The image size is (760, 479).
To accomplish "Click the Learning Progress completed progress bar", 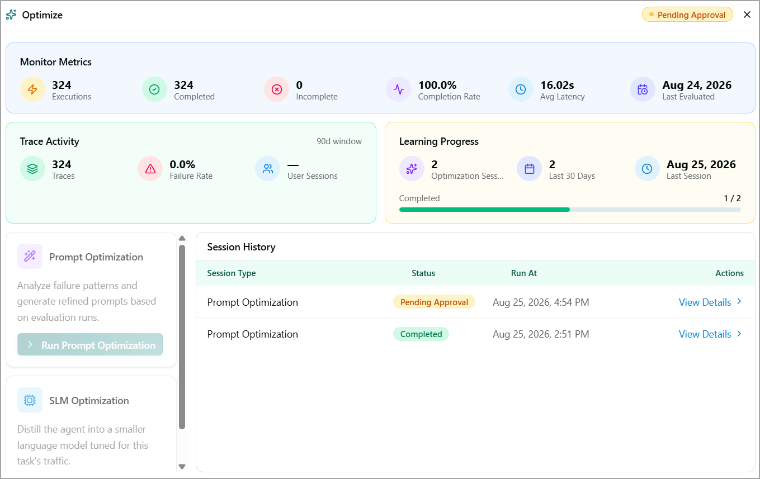I will pyautogui.click(x=570, y=210).
